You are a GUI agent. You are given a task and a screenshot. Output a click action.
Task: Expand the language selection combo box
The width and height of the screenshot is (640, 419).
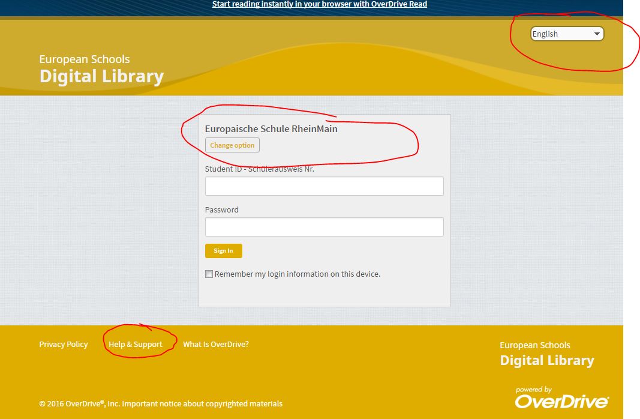coord(566,34)
